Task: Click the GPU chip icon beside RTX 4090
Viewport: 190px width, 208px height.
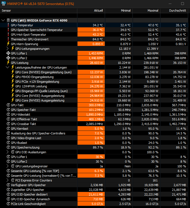Action: click(8, 20)
